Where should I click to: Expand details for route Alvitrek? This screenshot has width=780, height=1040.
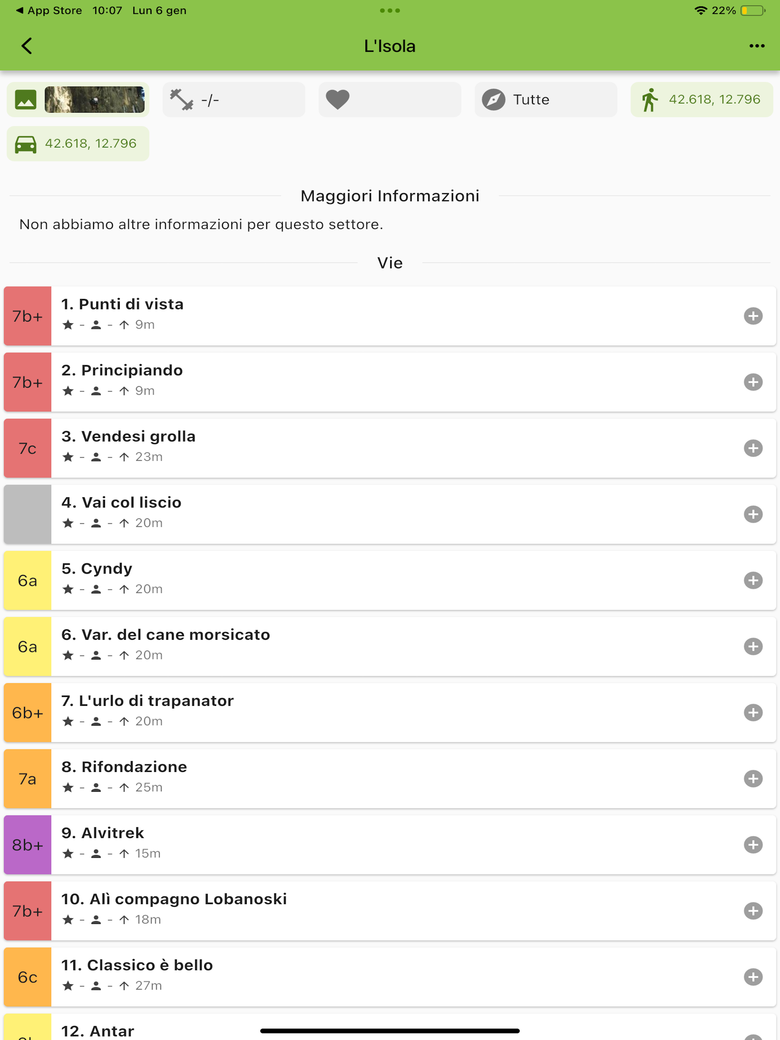point(753,845)
